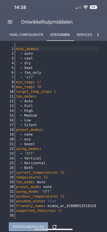Click the assumed_state true value

point(52,201)
